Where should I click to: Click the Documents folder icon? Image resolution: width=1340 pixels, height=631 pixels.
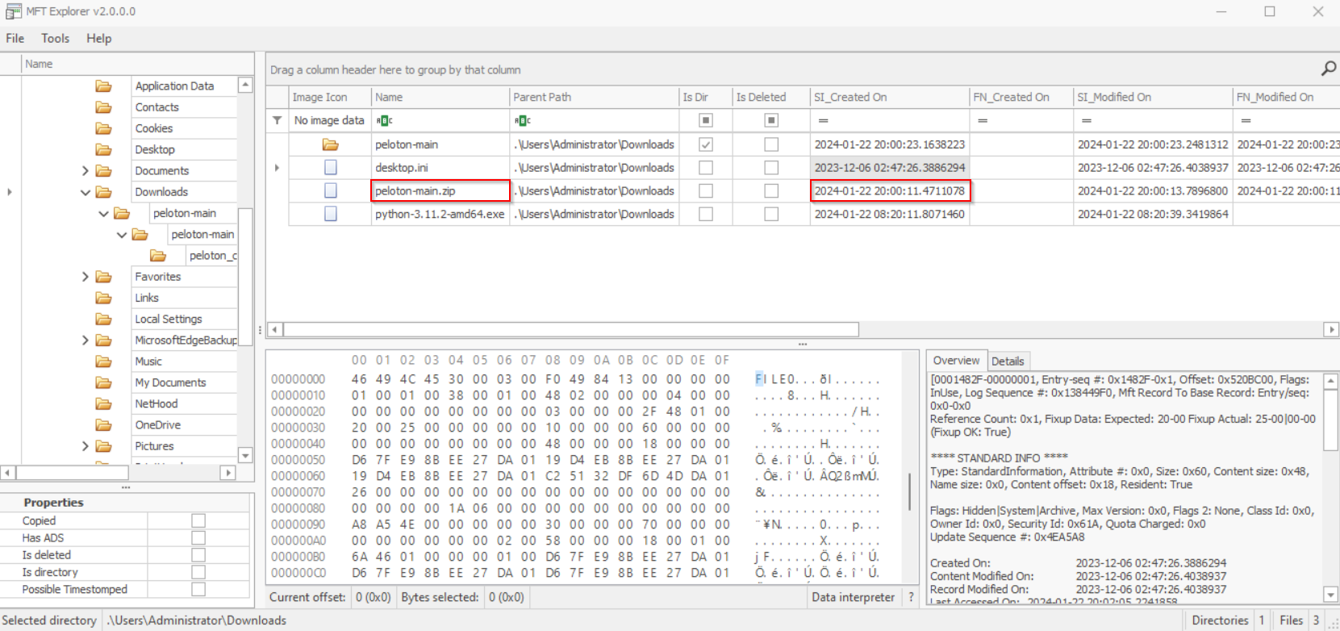[x=103, y=170]
